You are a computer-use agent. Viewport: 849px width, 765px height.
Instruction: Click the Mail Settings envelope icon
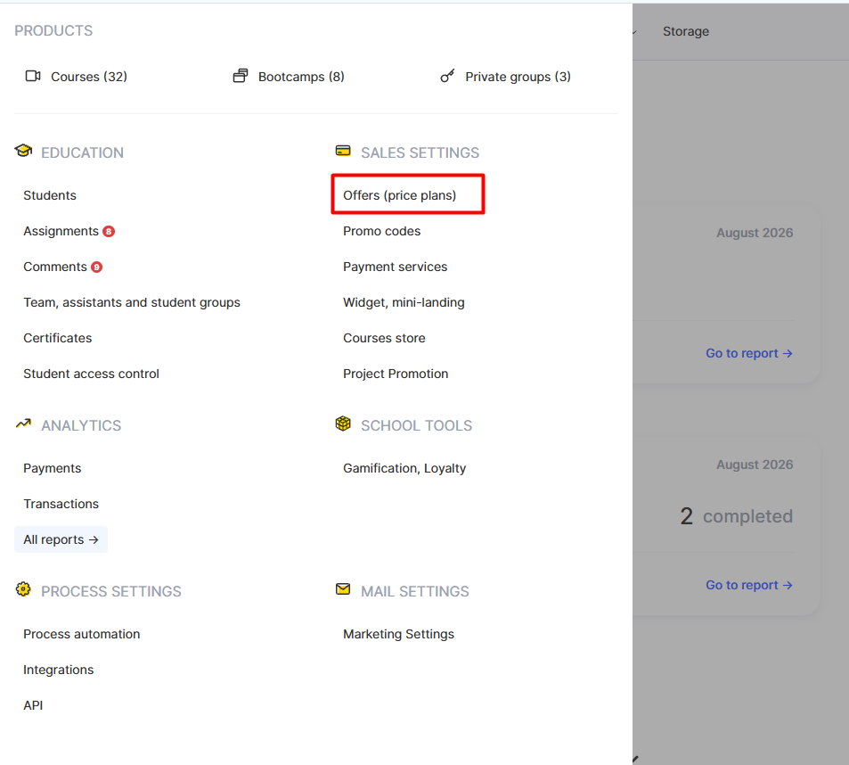click(x=343, y=589)
